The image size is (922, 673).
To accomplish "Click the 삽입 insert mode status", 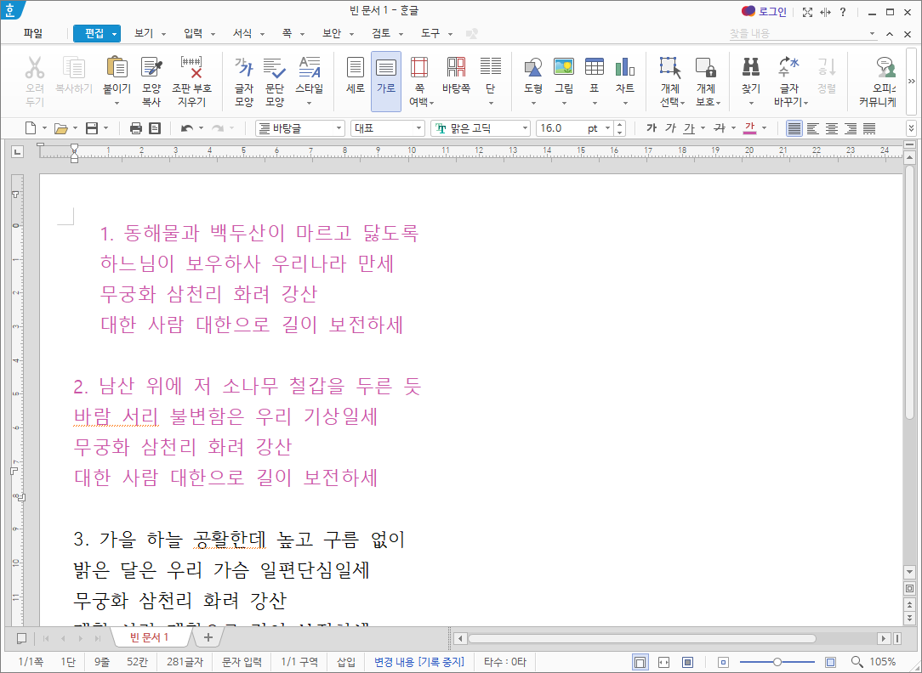I will point(345,662).
